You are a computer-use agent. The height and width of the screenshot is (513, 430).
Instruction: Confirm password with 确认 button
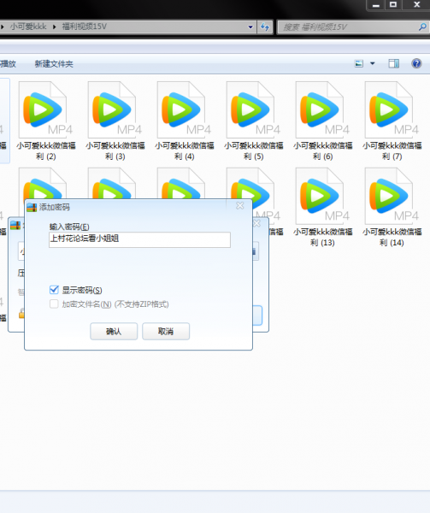tap(114, 332)
